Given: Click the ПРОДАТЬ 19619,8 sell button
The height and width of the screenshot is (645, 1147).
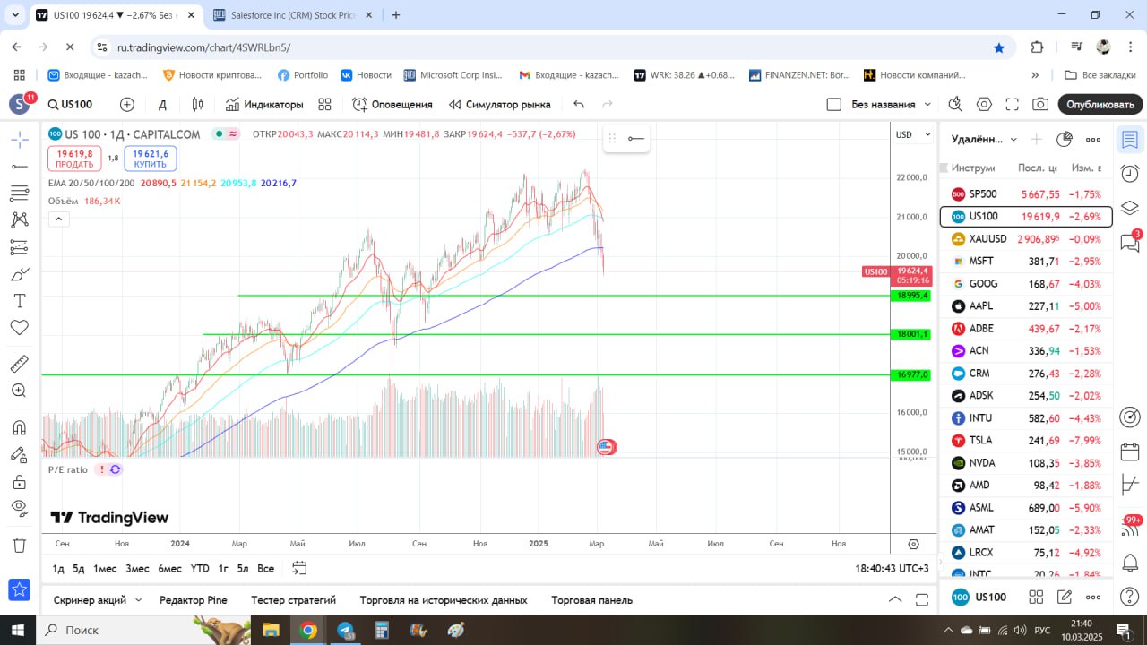Looking at the screenshot, I should tap(74, 159).
